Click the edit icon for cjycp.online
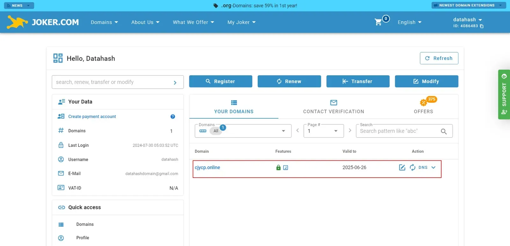The height and width of the screenshot is (246, 510). click(402, 168)
